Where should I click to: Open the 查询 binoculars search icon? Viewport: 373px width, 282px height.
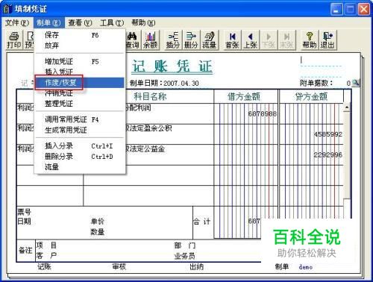click(133, 40)
